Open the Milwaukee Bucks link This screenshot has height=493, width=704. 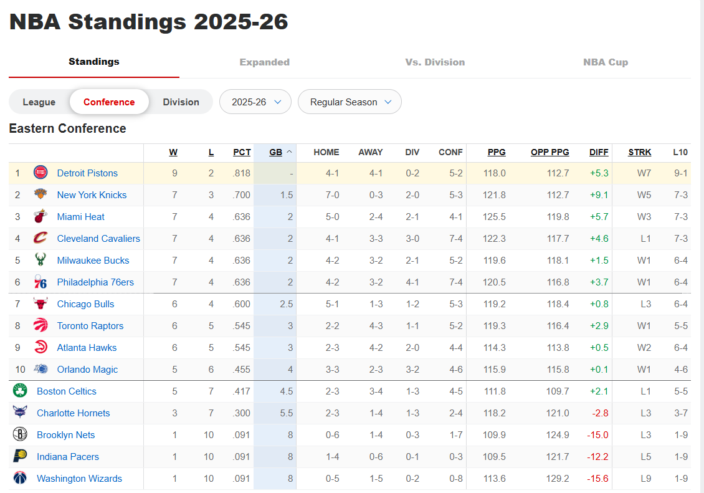pyautogui.click(x=93, y=260)
